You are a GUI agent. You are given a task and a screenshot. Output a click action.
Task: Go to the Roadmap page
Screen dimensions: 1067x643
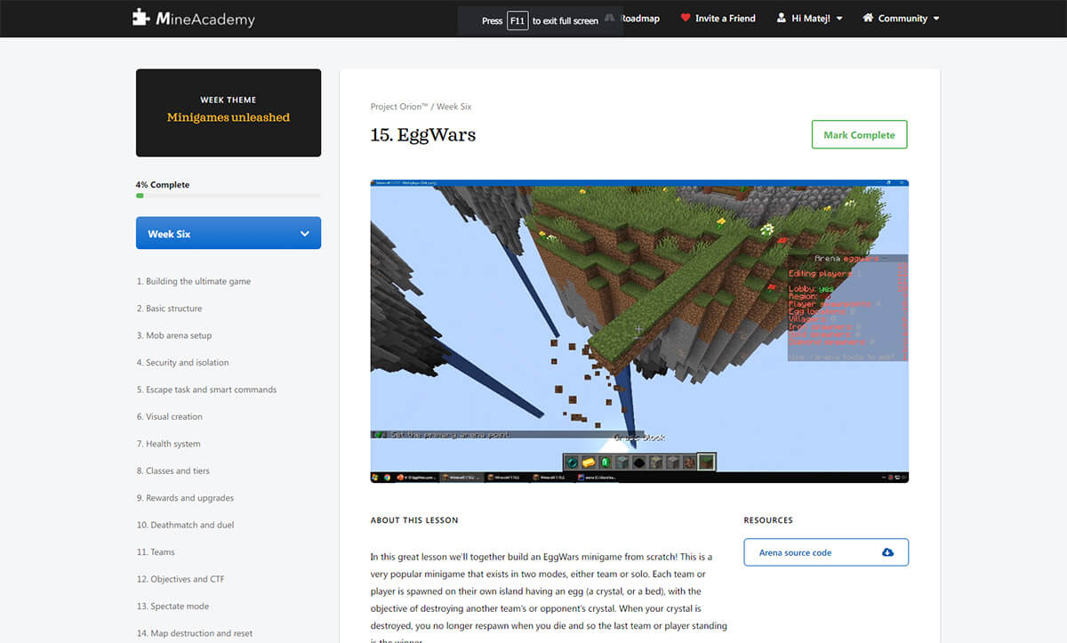[x=638, y=18]
